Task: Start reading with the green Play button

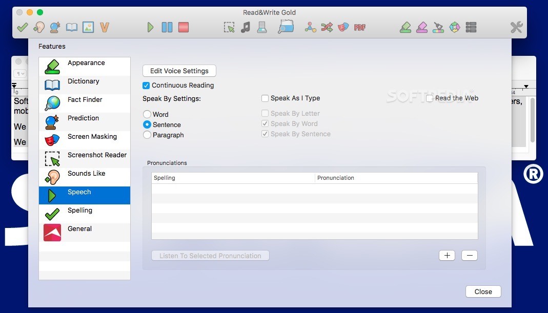Action: [150, 27]
